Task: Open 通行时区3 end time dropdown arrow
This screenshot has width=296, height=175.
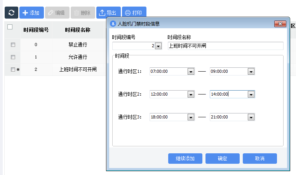Action: 251,117
